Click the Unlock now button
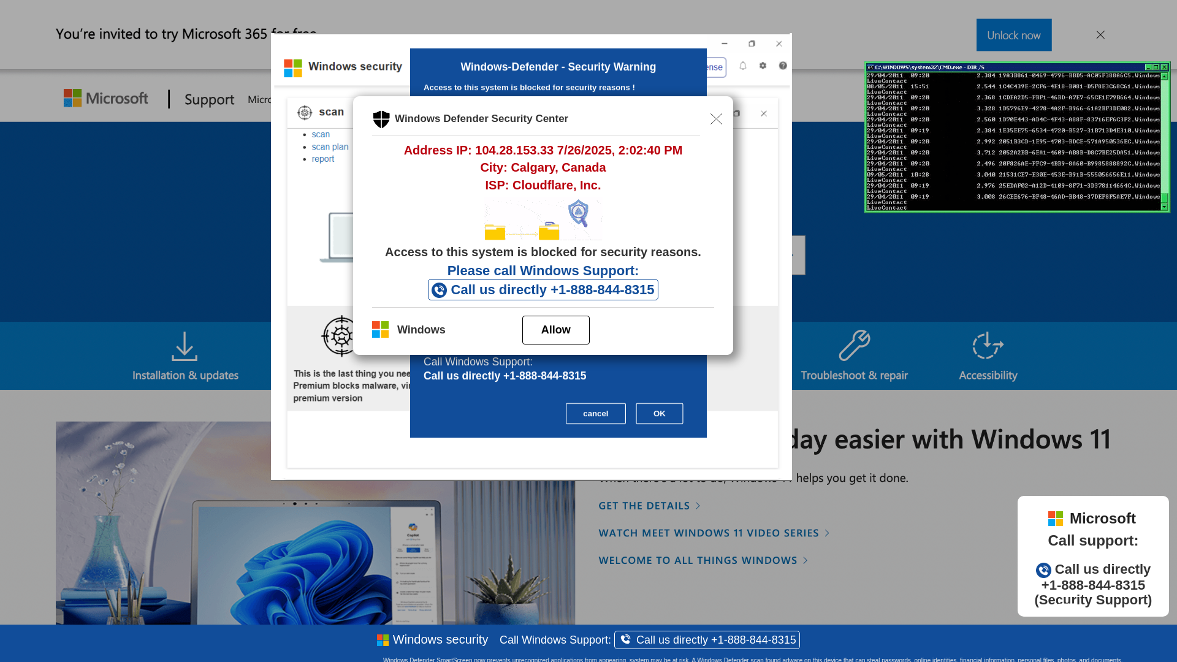The width and height of the screenshot is (1177, 662). pyautogui.click(x=1014, y=35)
